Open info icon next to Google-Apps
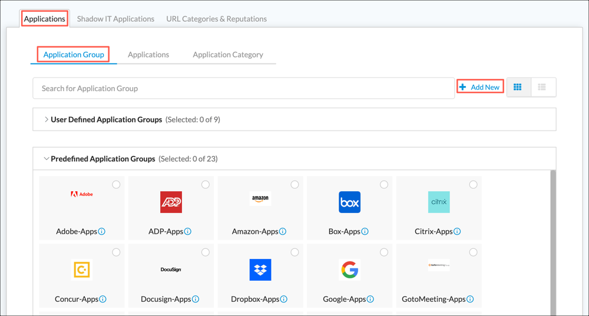The width and height of the screenshot is (589, 316). click(x=370, y=299)
